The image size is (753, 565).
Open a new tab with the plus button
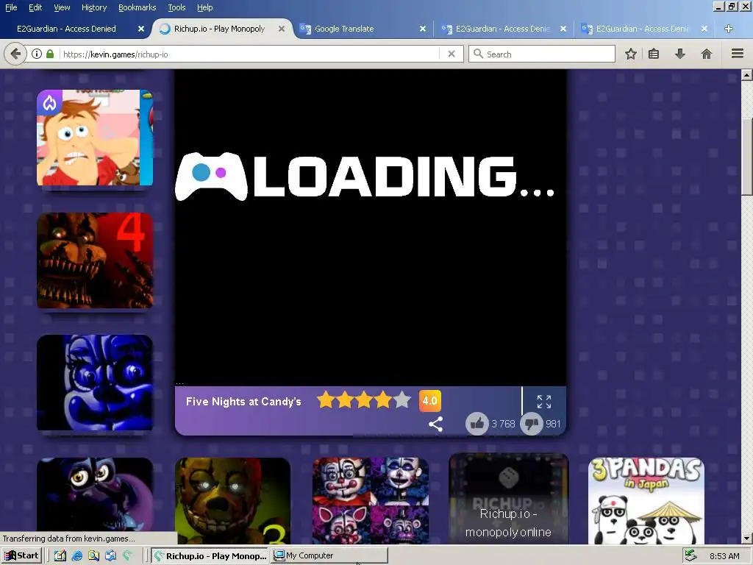click(x=729, y=29)
